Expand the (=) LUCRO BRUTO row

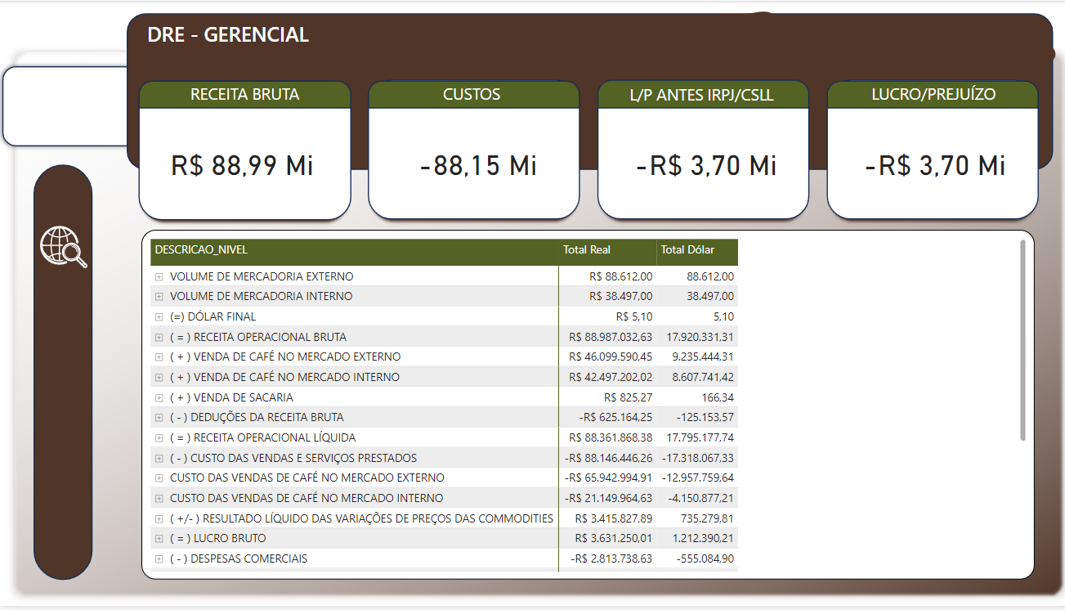point(159,539)
